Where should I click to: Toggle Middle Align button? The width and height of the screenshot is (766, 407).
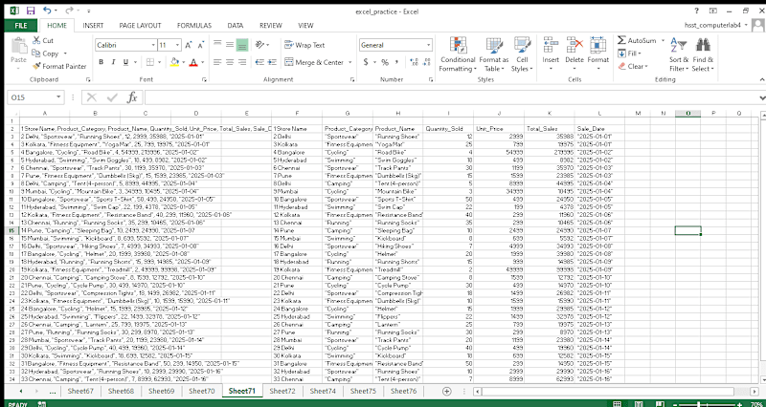(x=230, y=45)
